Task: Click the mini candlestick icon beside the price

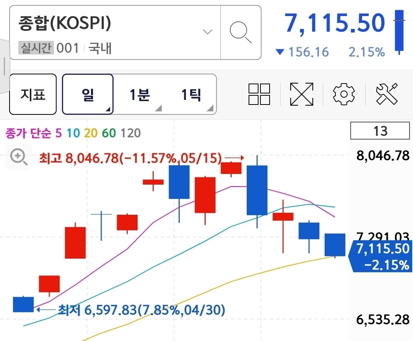Action: (x=399, y=32)
